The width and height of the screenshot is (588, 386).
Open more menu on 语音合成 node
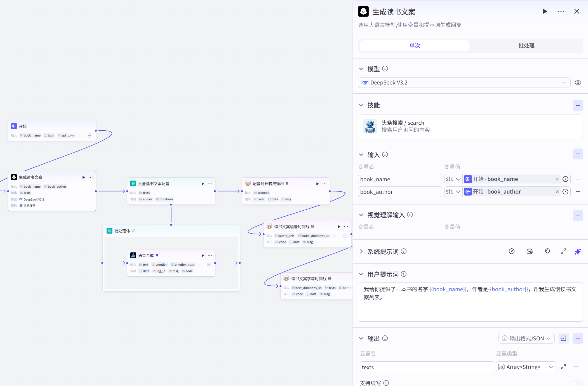(x=210, y=256)
